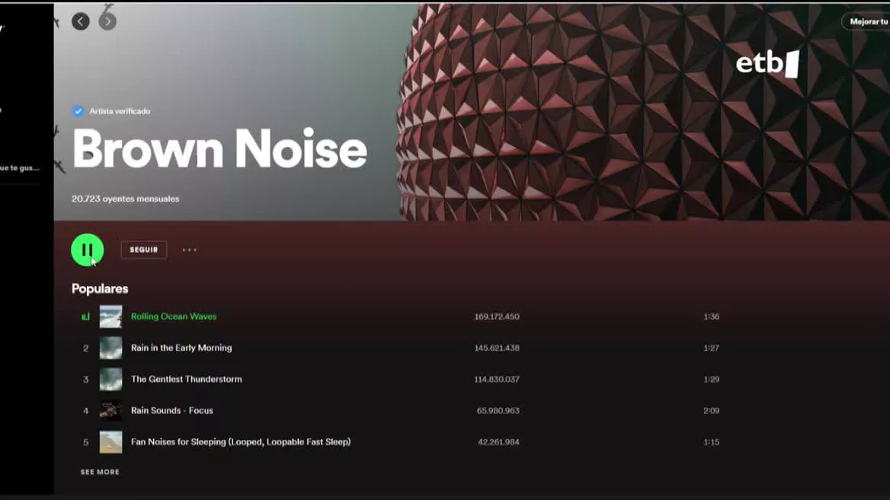
Task: Open Rain in the Early Morning cover art
Action: pos(110,348)
